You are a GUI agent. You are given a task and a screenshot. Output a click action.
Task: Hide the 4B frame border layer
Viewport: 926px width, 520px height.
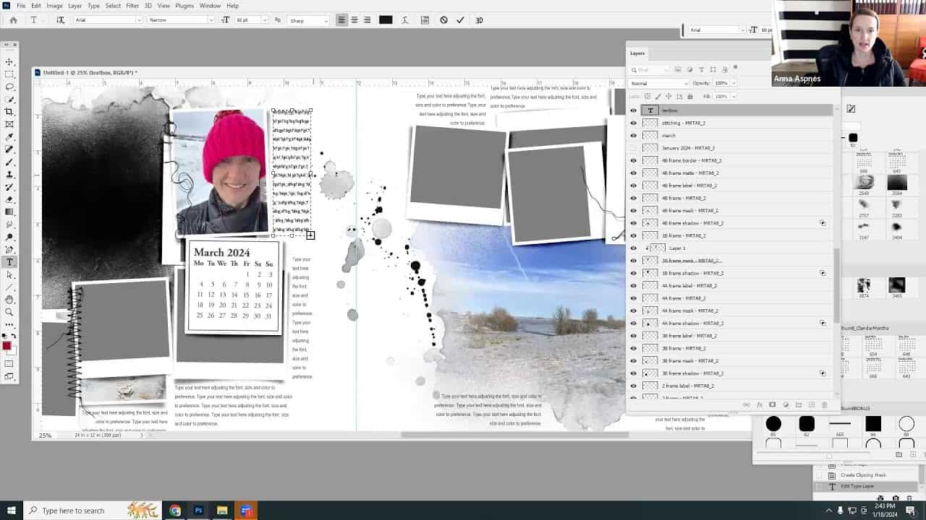tap(633, 160)
